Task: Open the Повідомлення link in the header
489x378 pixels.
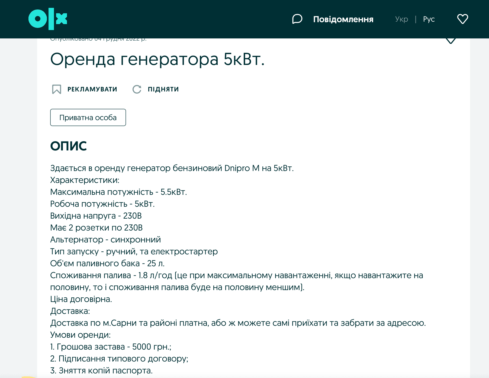Action: coord(343,19)
